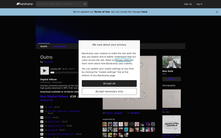
Task: Play track 5 Spigne (edit 2017)
Action: point(42,126)
